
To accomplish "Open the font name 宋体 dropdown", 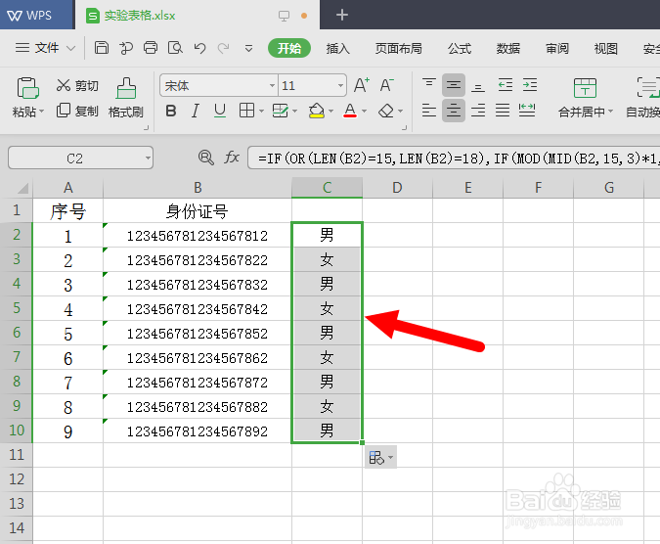I will point(272,86).
